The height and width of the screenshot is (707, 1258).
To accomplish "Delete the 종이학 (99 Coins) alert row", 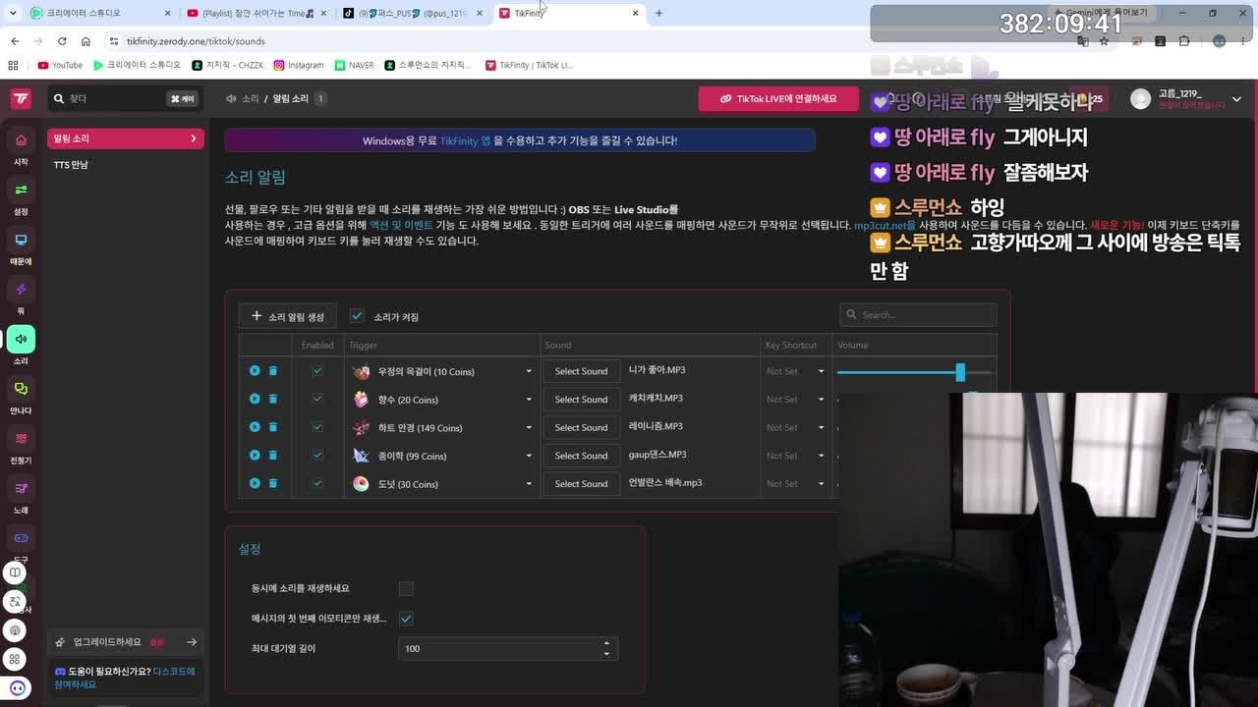I will tap(273, 455).
